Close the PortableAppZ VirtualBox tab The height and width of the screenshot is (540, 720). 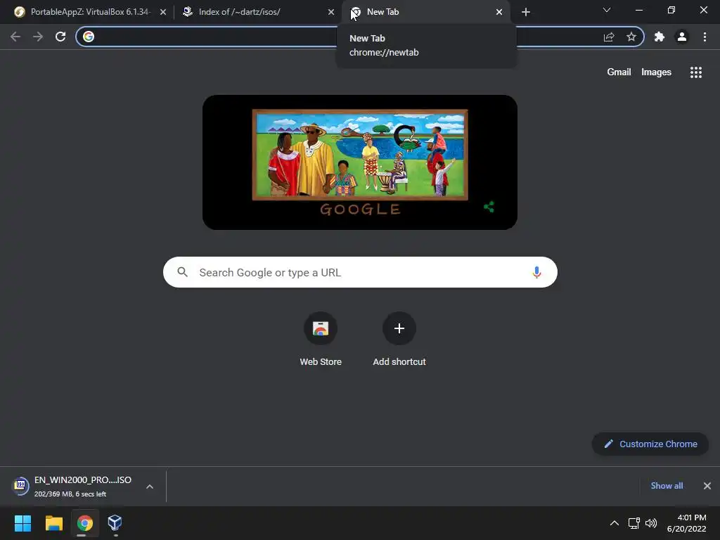163,12
